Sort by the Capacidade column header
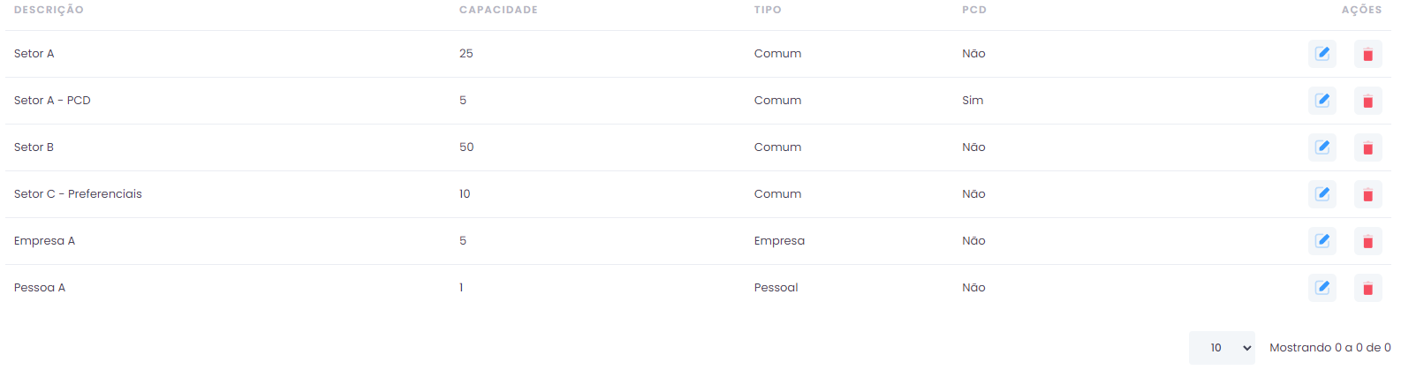 498,10
